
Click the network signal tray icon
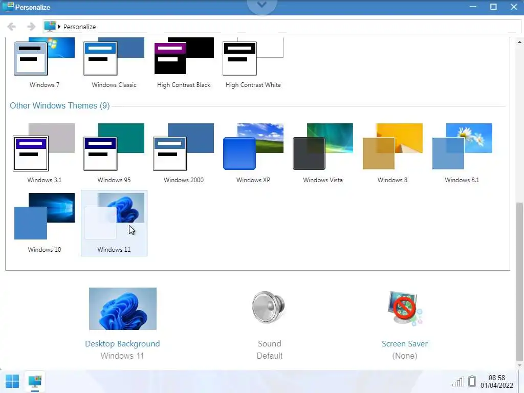click(x=458, y=381)
